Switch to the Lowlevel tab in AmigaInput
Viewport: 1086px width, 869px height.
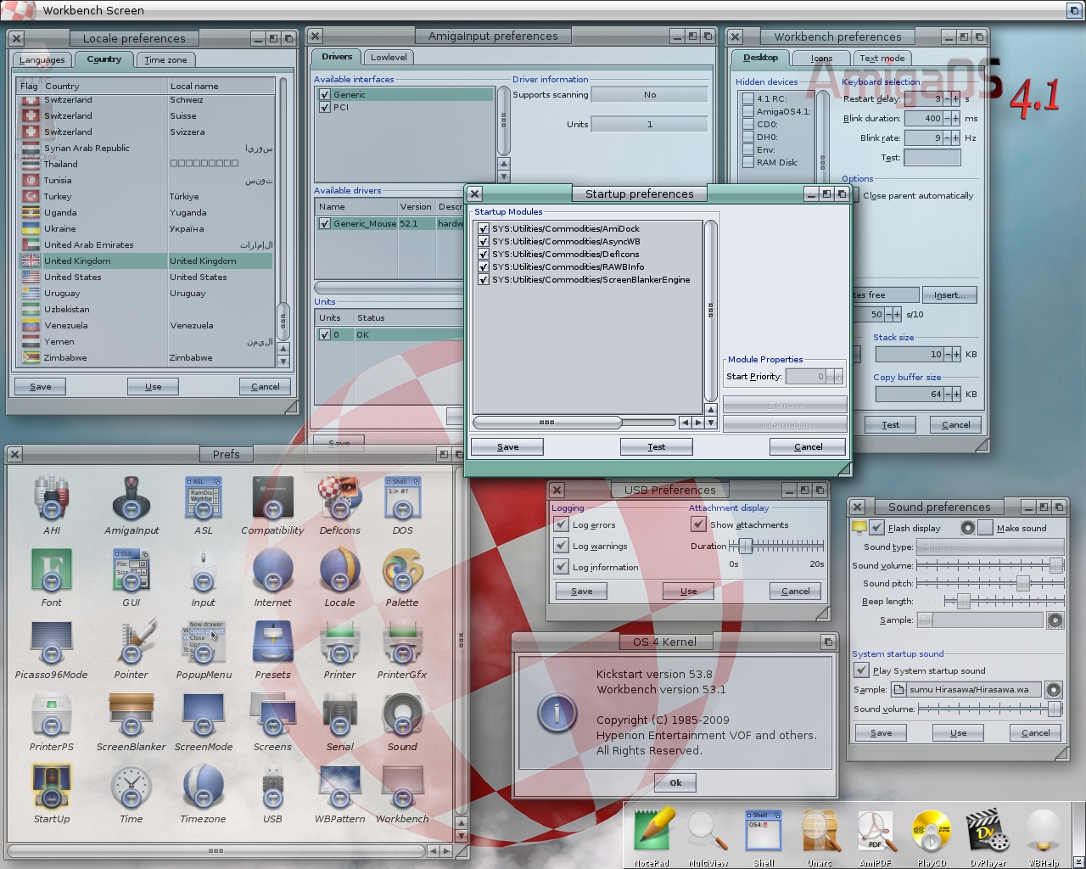click(x=388, y=57)
